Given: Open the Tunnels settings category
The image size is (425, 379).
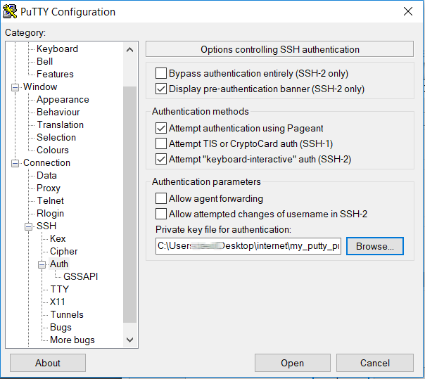Looking at the screenshot, I should [67, 314].
